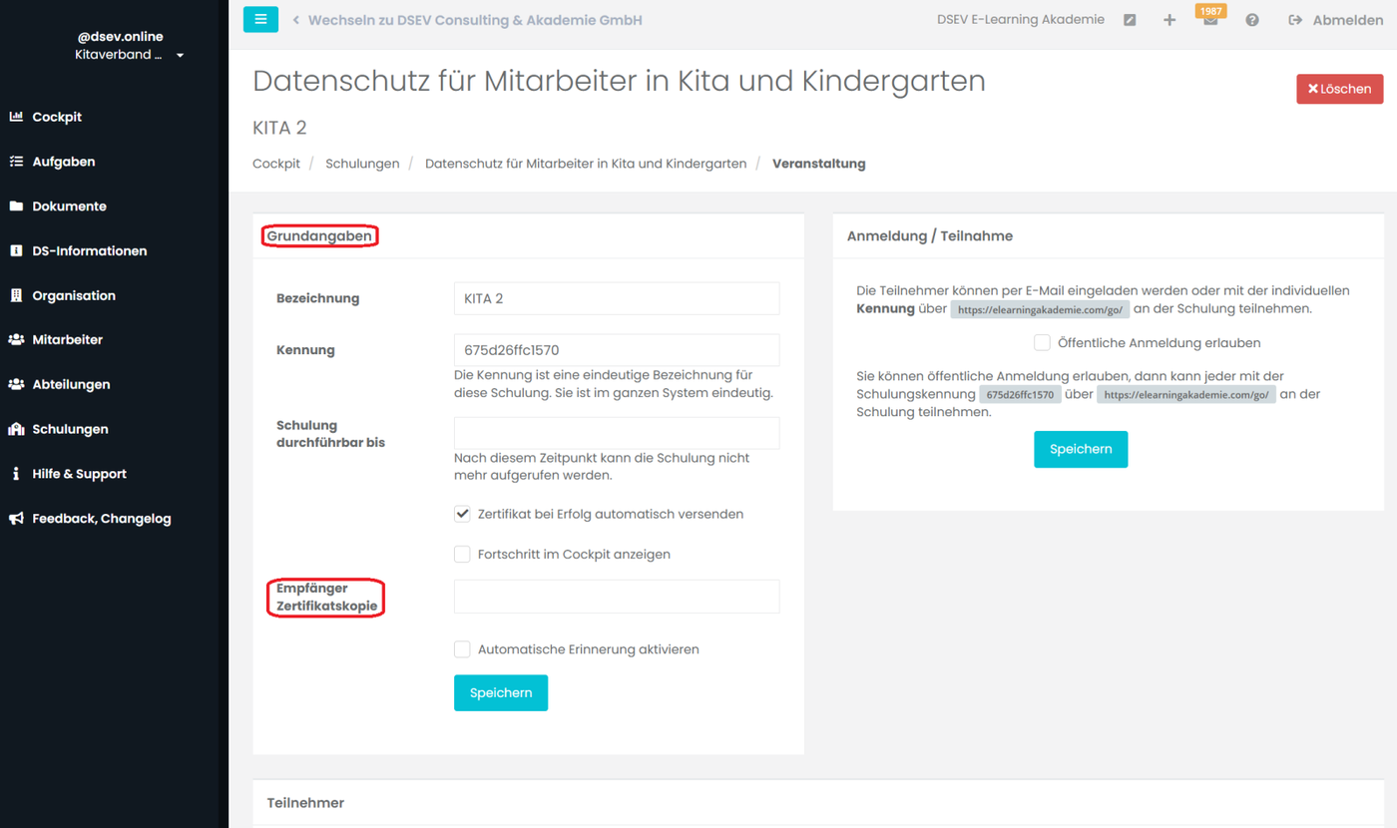Check Öffentliche Anmeldung erlauben checkbox
This screenshot has width=1397, height=828.
click(1042, 342)
